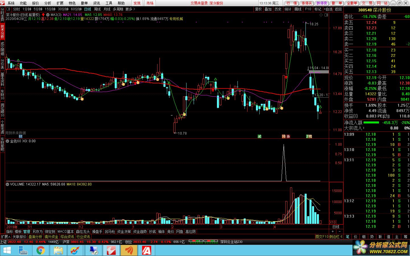Open the 系统 menu
Image resolution: width=410 pixels, height=256 pixels.
pyautogui.click(x=11, y=3)
